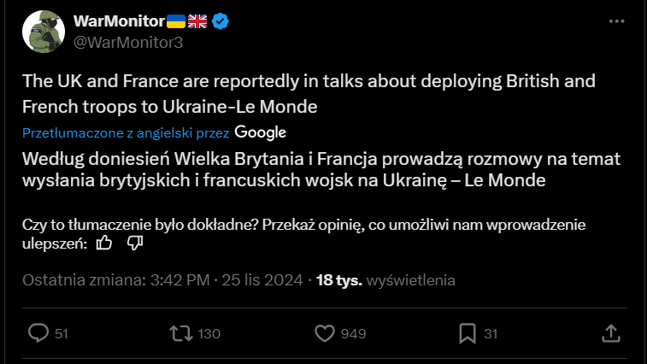Like the post with heart icon
647x364 pixels.
tap(325, 333)
